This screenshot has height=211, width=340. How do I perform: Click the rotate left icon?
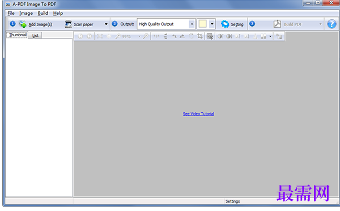pyautogui.click(x=174, y=36)
